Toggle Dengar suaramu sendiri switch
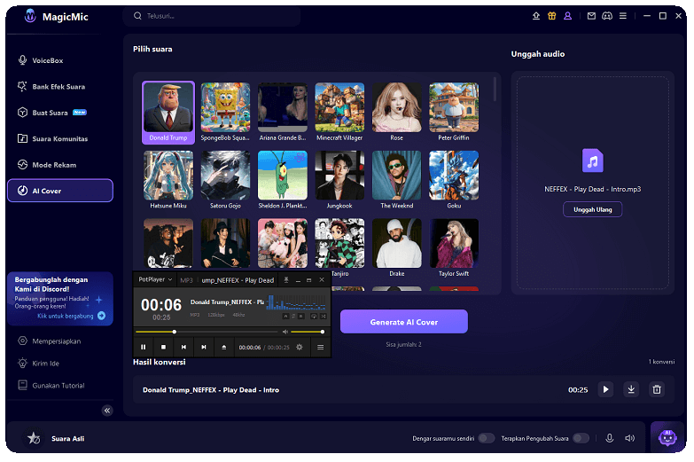Viewport: 694px width, 462px height. point(486,438)
